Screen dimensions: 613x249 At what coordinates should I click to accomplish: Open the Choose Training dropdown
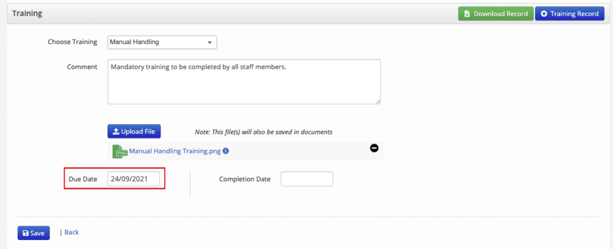162,42
